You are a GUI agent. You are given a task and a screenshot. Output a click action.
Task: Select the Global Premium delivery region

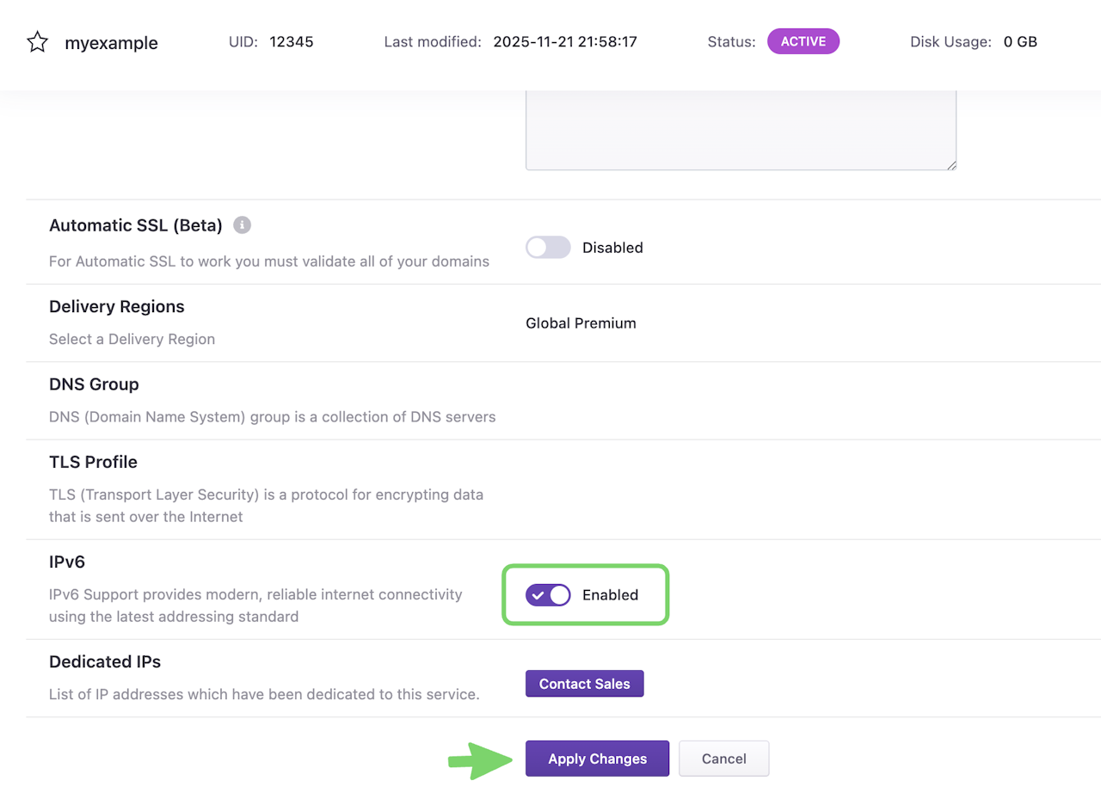pyautogui.click(x=581, y=323)
